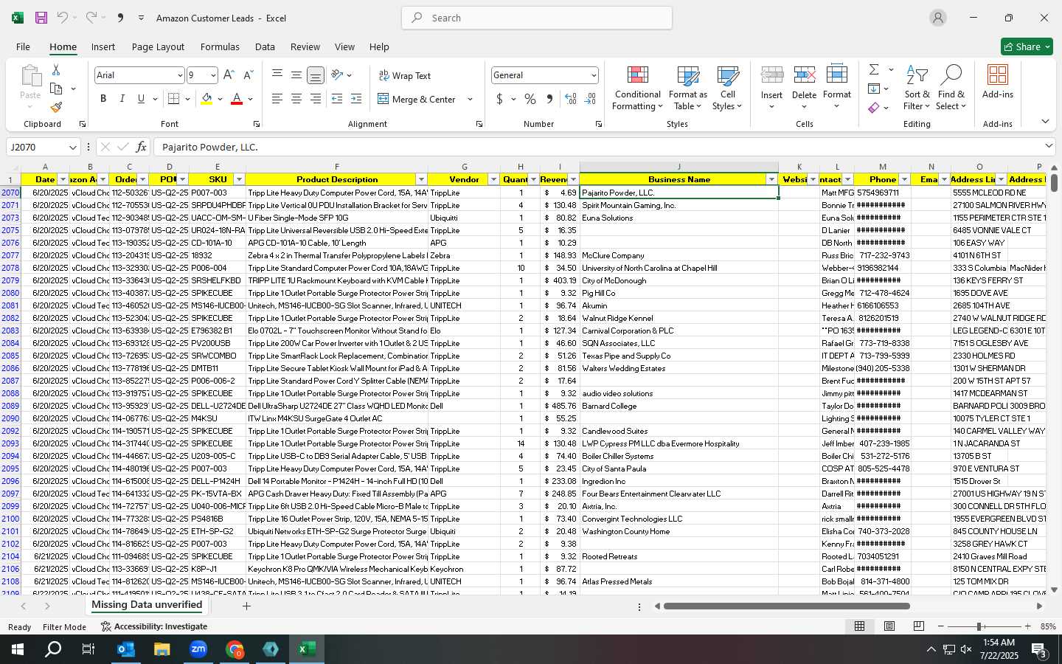Click the Increase Indent icon
1062x664 pixels.
(x=356, y=99)
